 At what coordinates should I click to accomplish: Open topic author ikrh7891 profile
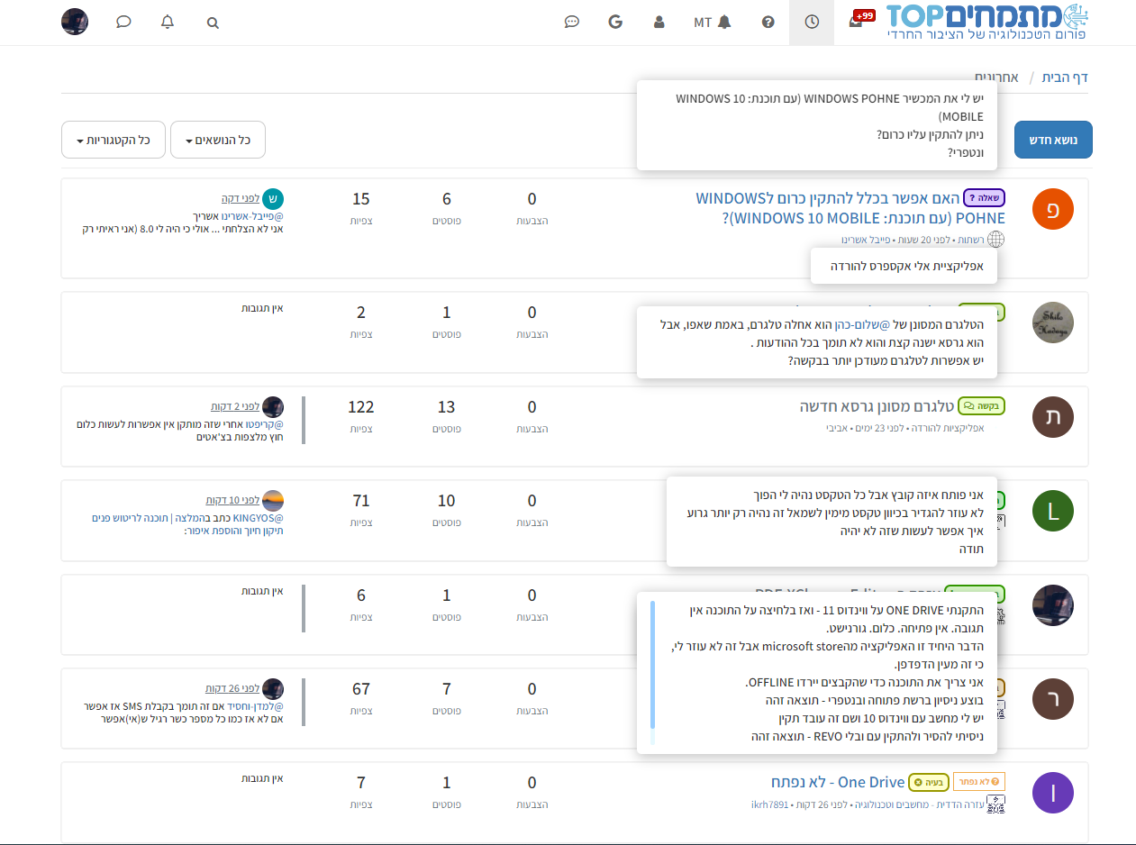pyautogui.click(x=769, y=804)
